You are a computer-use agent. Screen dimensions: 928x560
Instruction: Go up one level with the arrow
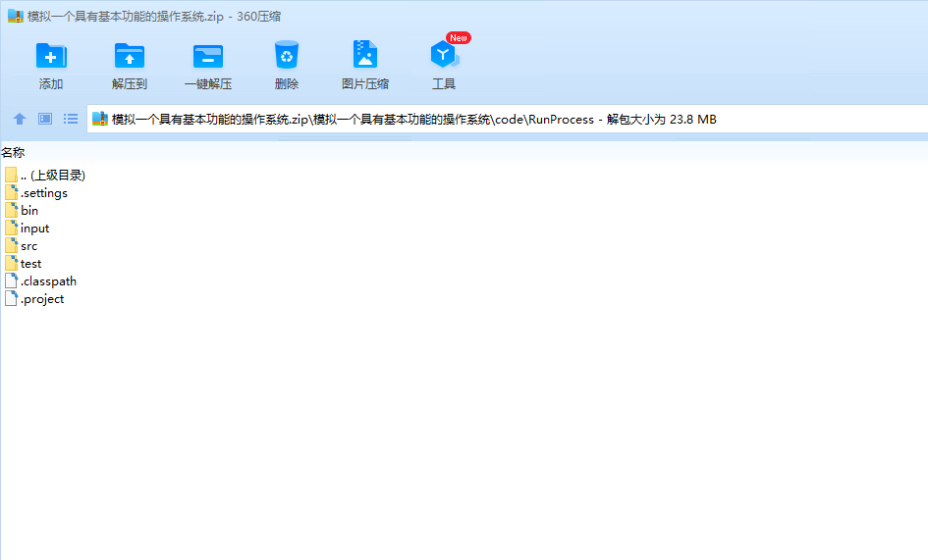20,119
